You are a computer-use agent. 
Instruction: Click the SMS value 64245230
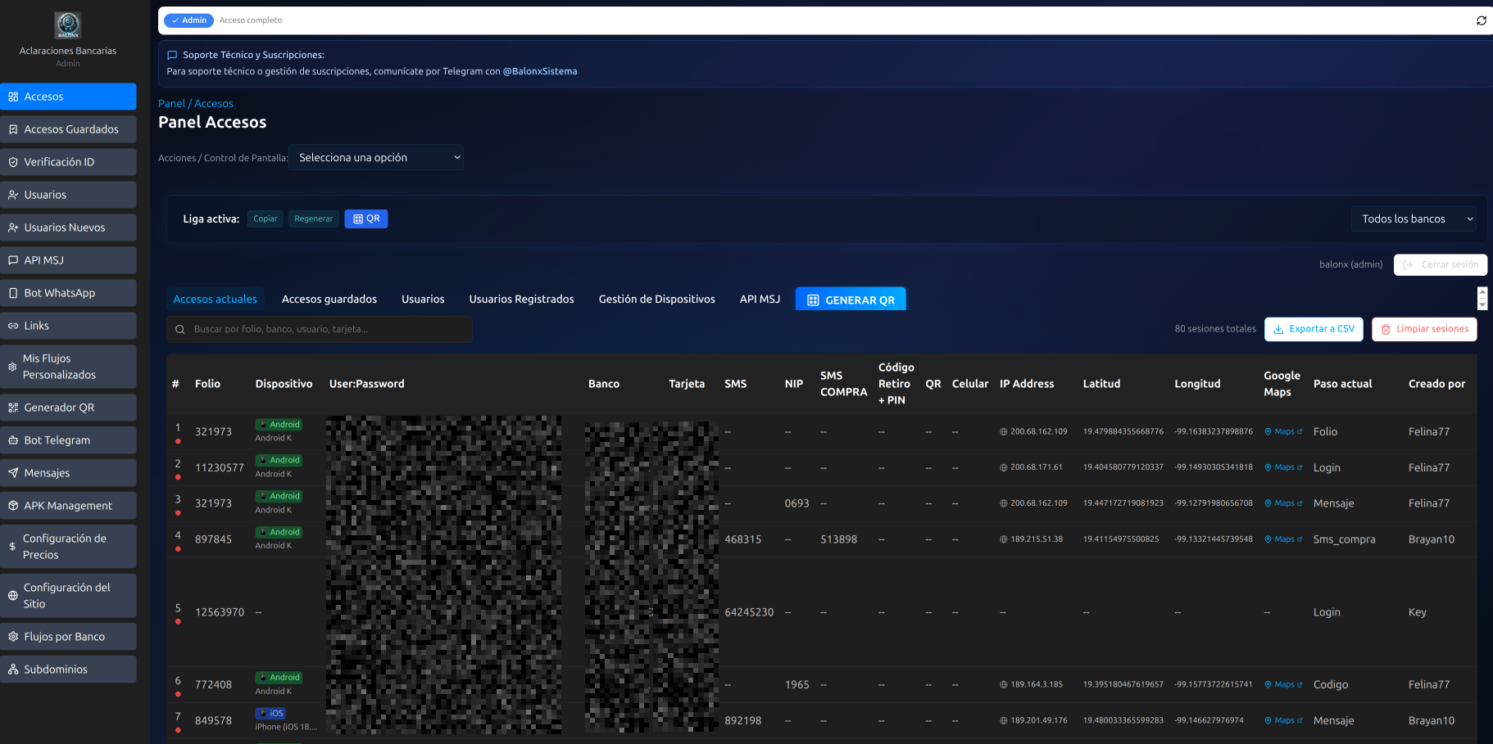(x=749, y=612)
